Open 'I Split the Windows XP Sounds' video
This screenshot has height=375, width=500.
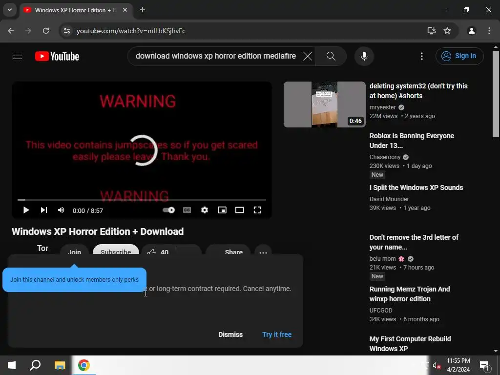tap(416, 187)
